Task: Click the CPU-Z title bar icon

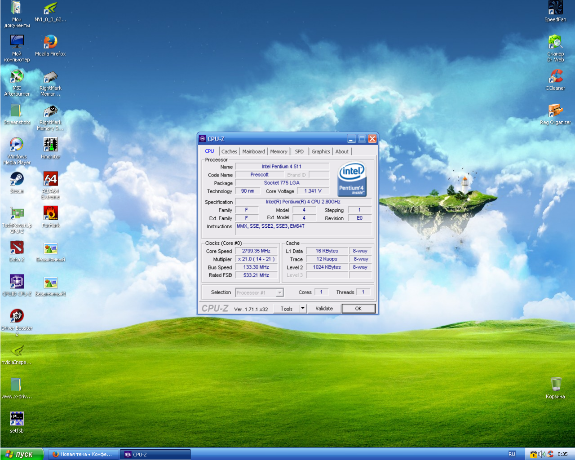Action: 203,139
